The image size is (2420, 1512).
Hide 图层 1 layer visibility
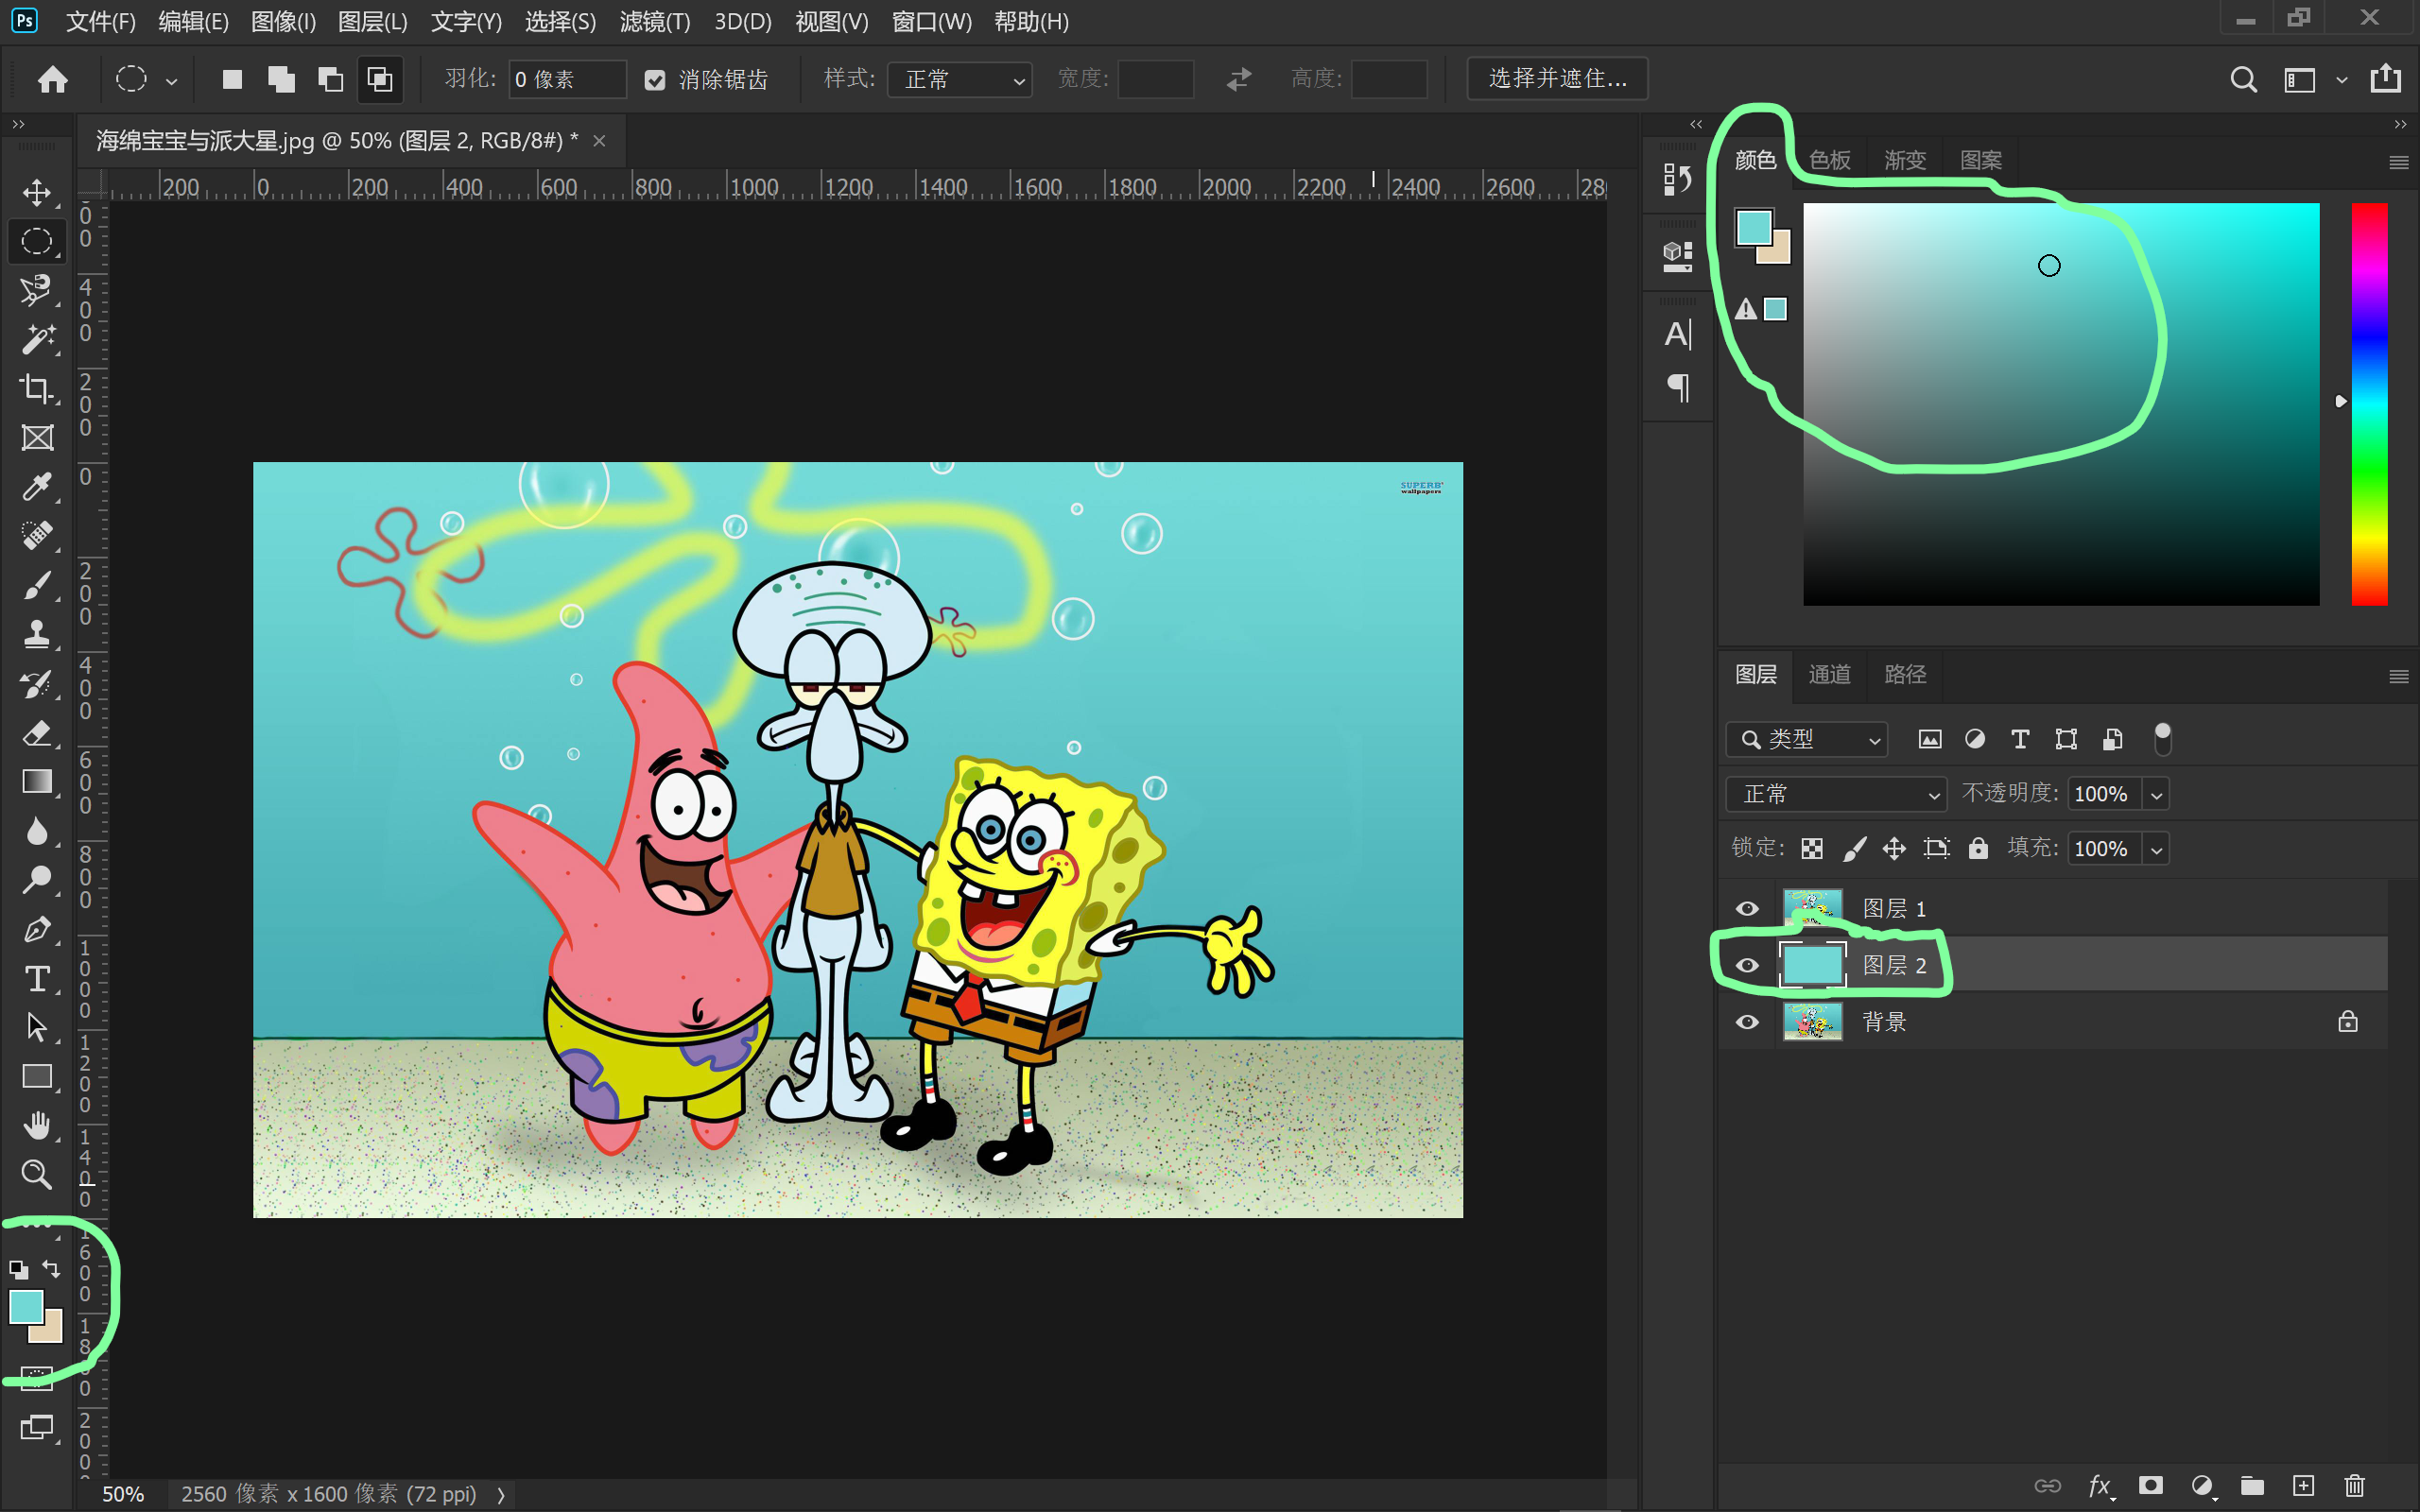point(1747,908)
